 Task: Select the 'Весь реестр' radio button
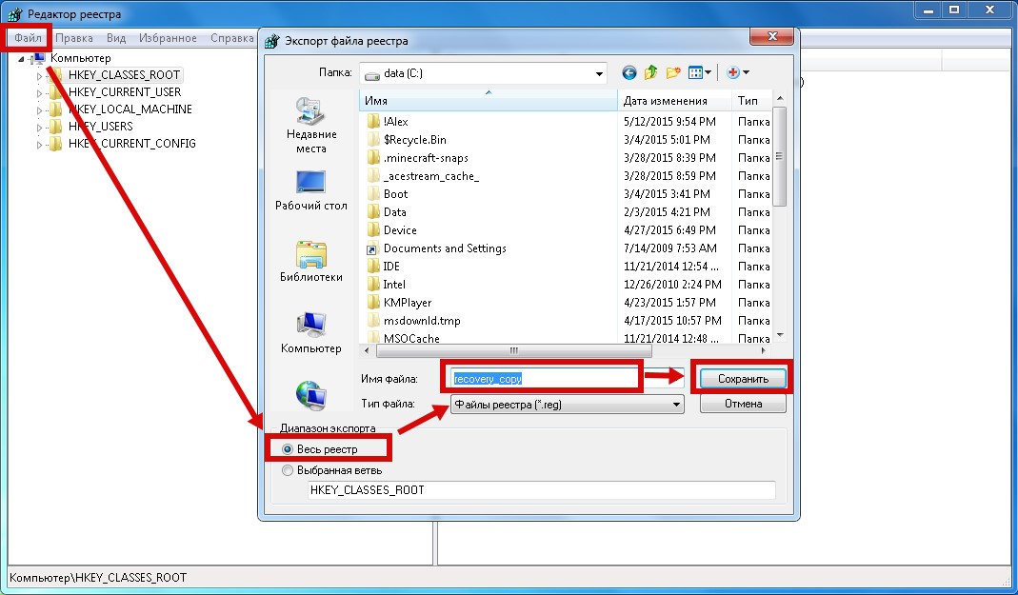point(289,447)
